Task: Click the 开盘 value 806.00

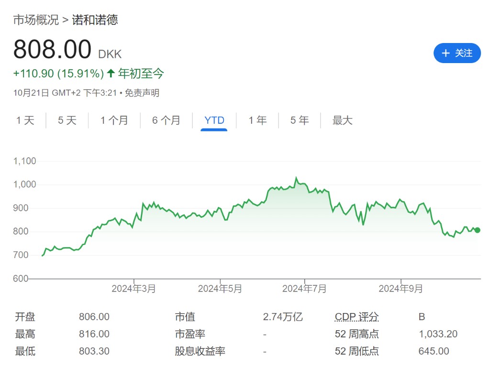Action: pos(94,317)
